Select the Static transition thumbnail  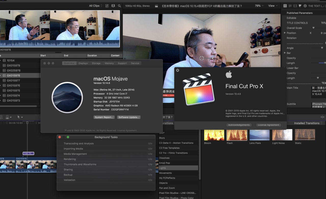click(x=305, y=135)
